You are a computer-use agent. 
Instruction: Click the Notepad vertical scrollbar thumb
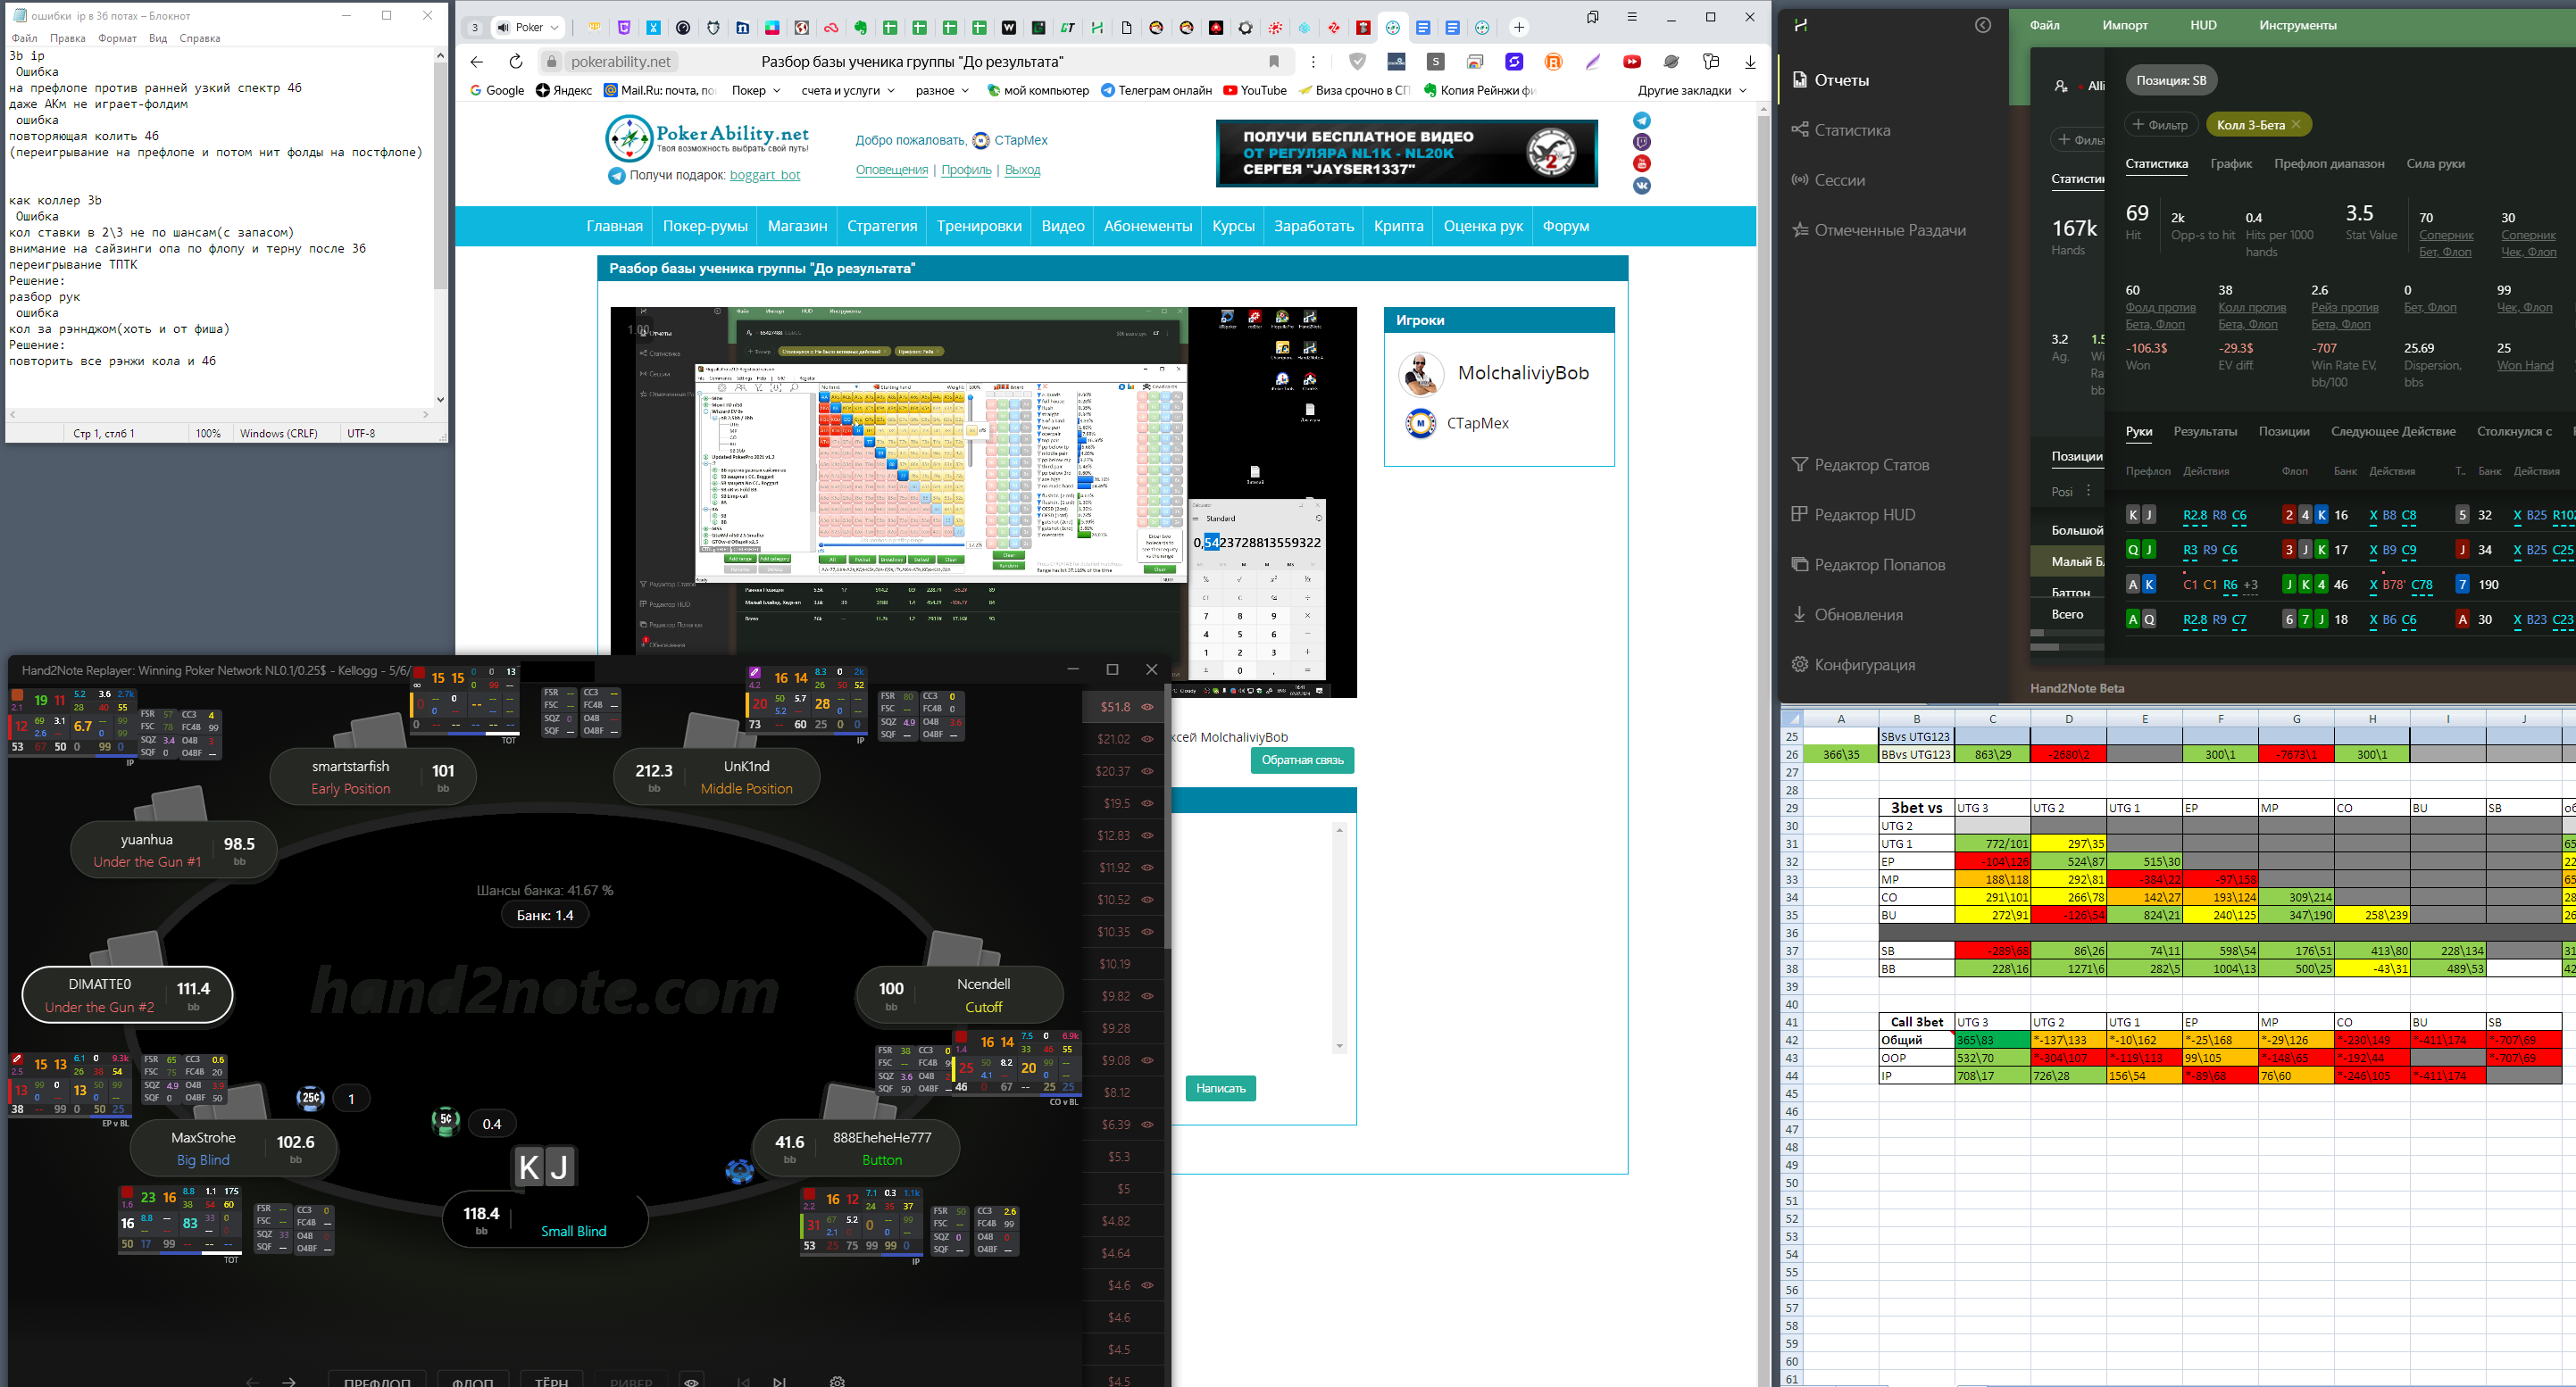pyautogui.click(x=440, y=176)
